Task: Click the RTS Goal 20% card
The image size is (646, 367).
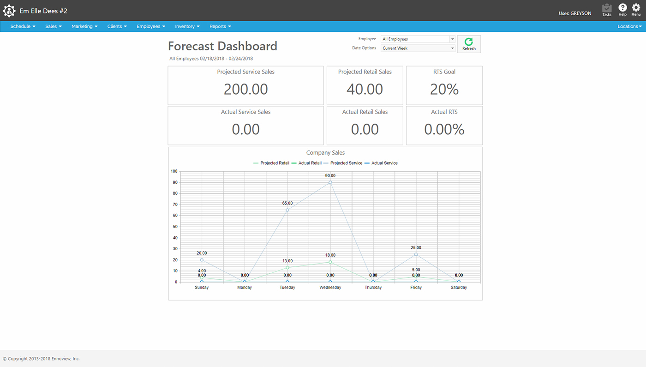Action: point(444,85)
